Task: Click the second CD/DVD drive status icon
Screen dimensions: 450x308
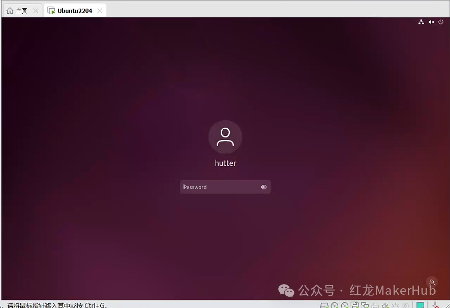Action: tap(345, 305)
